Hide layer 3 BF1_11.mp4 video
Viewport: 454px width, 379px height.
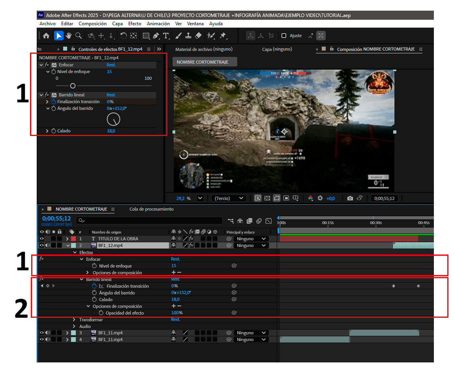(42, 333)
